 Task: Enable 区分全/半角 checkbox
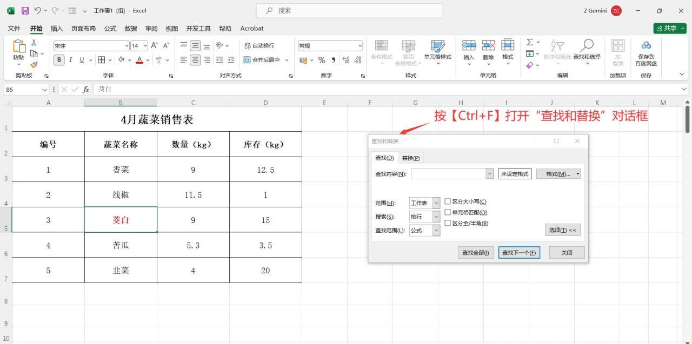point(448,223)
